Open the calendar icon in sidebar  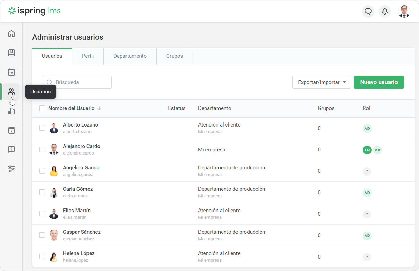(x=11, y=72)
